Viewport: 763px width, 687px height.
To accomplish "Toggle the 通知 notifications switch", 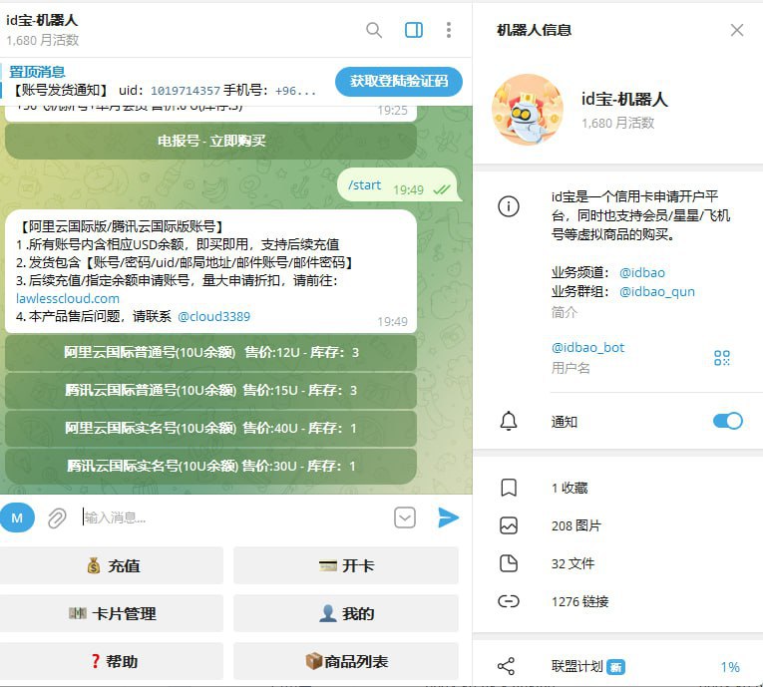I will click(727, 421).
